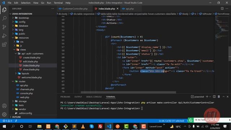
Task: Open create.blade.php in explorer
Action: coord(32,57)
